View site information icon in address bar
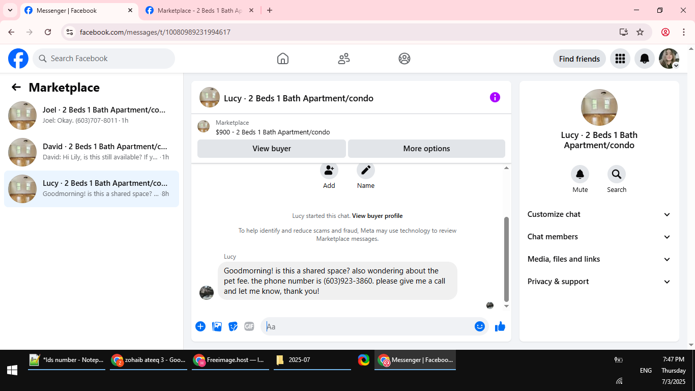The height and width of the screenshot is (391, 695). tap(70, 32)
